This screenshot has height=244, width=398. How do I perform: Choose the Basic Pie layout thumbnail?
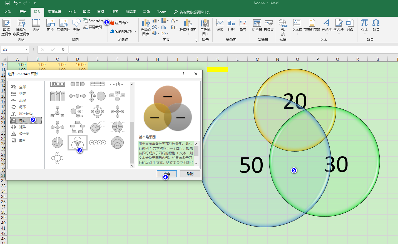58,143
